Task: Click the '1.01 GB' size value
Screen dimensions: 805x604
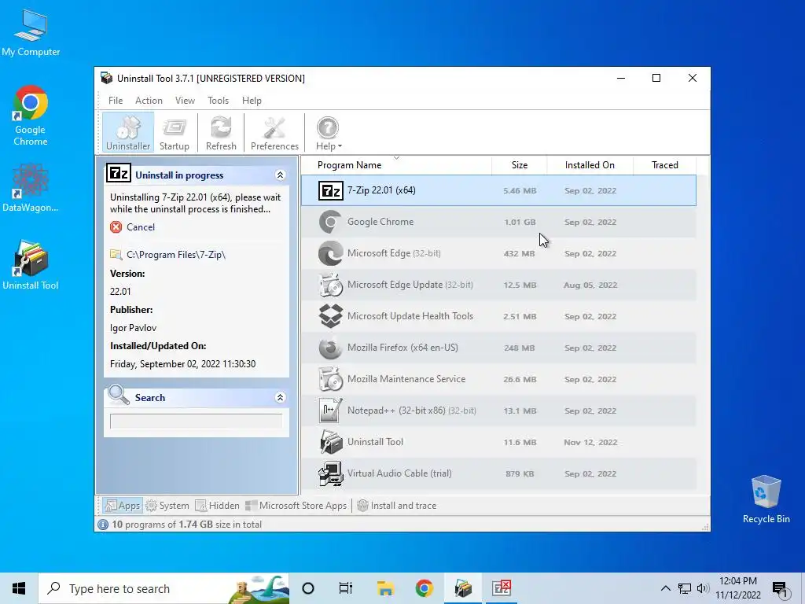Action: (x=520, y=222)
